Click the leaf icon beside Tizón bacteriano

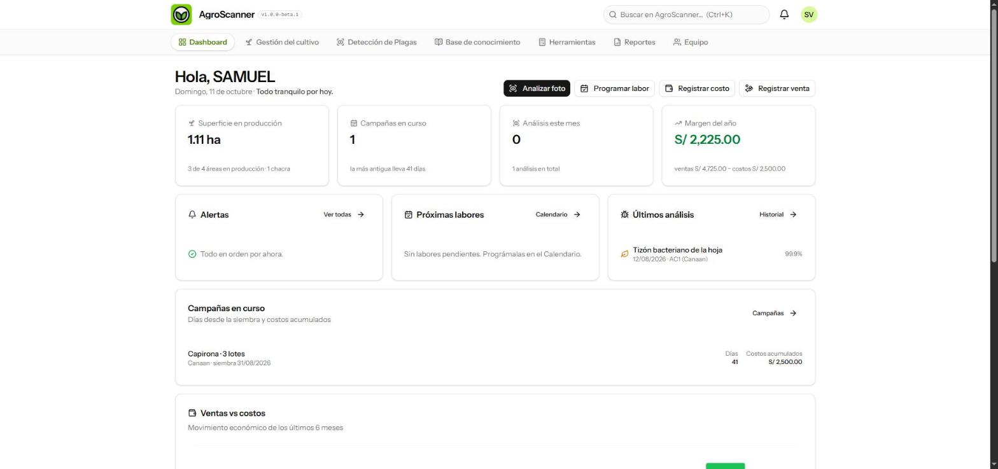click(624, 254)
